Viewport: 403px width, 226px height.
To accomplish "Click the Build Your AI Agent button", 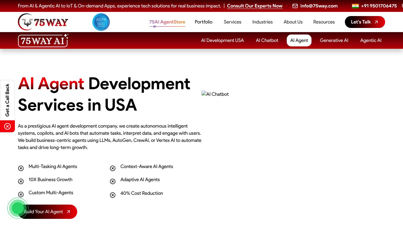I will tap(48, 212).
